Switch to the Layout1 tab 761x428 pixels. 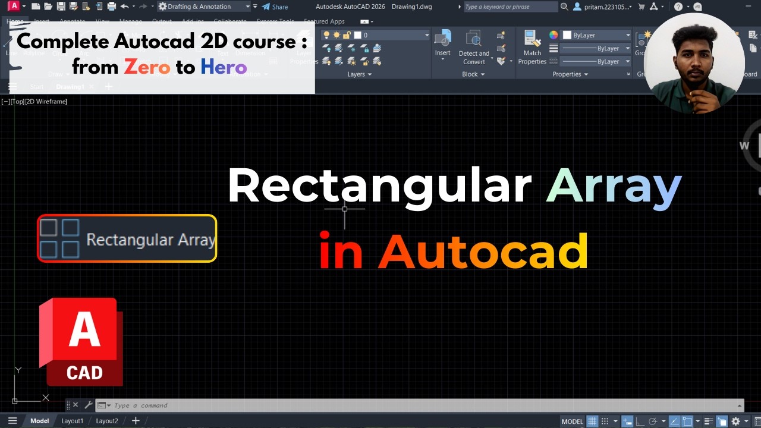73,421
